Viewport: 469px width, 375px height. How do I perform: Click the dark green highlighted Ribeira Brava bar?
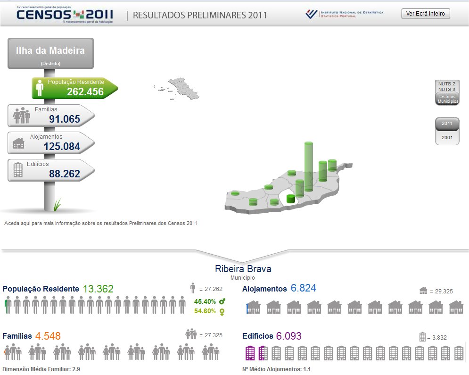click(291, 199)
